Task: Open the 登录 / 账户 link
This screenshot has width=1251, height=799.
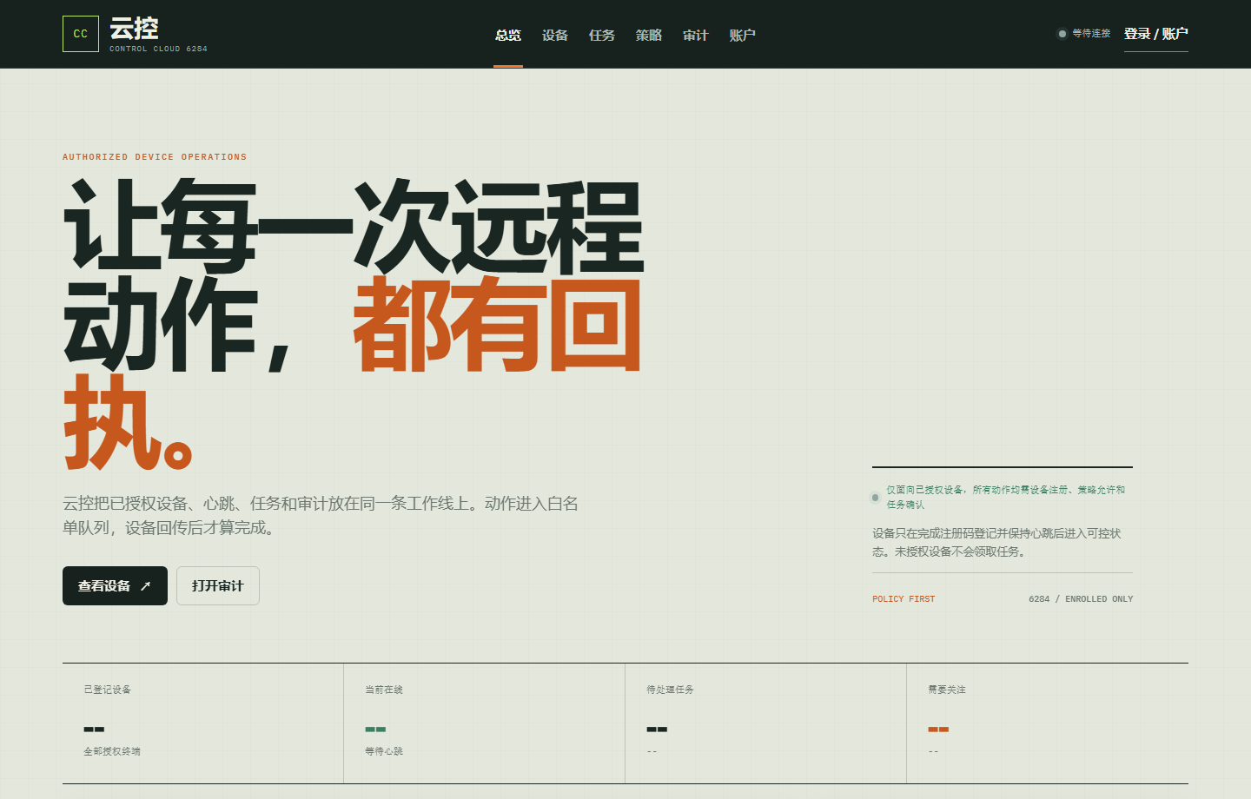Action: (x=1156, y=34)
